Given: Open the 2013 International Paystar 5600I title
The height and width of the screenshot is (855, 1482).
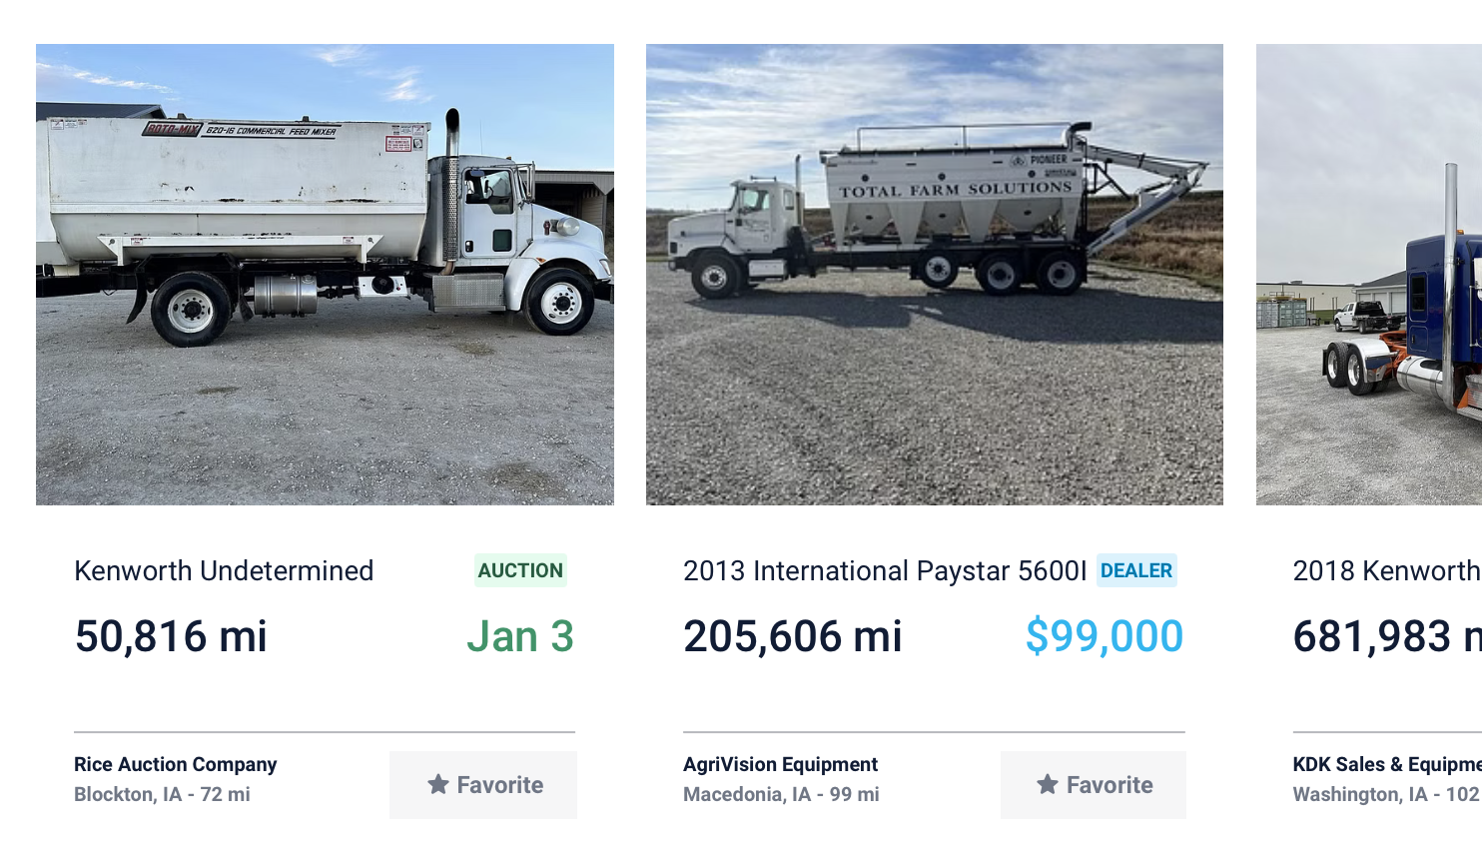Looking at the screenshot, I should pyautogui.click(x=884, y=570).
